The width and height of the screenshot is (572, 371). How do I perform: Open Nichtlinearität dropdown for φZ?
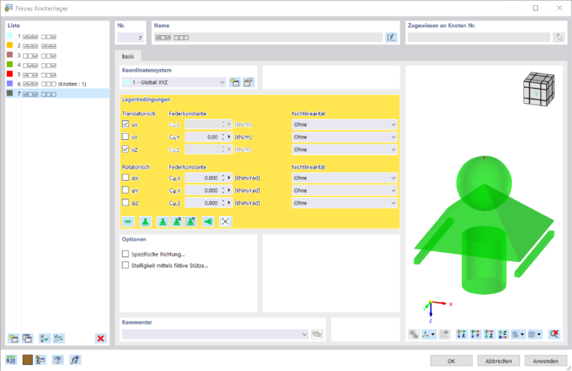[345, 203]
